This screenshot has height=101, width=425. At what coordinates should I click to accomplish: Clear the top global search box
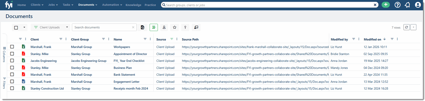pyautogui.click(x=375, y=5)
